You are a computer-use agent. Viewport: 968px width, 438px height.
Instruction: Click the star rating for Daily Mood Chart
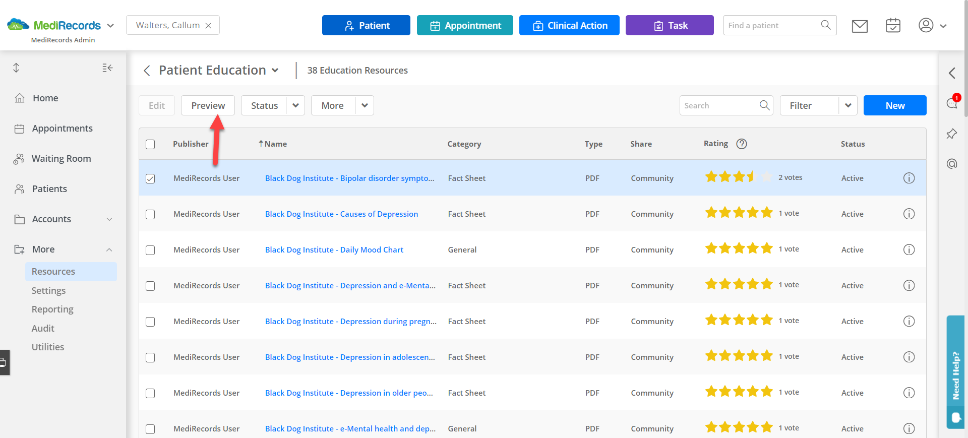tap(739, 248)
